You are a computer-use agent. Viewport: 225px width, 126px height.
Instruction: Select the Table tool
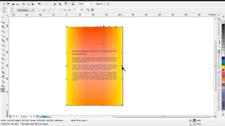pos(3,68)
